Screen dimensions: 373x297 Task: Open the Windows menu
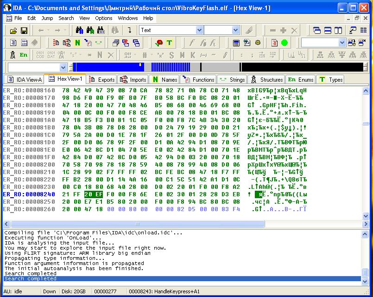point(128,18)
